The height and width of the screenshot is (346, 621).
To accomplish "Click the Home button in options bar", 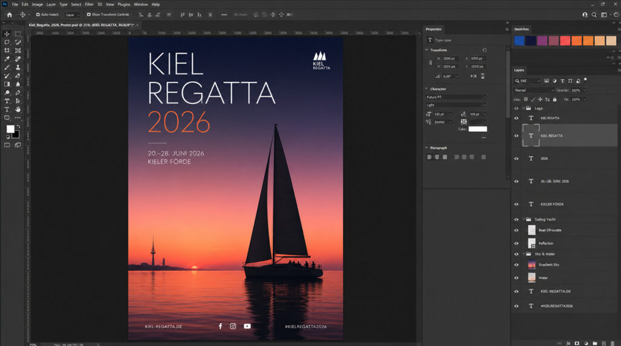I will pyautogui.click(x=10, y=15).
